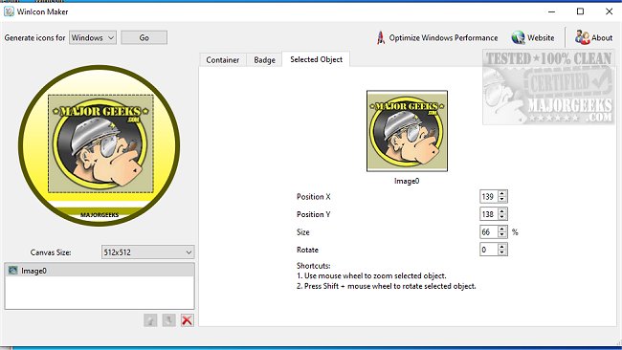Select the Selected Object tab
This screenshot has height=350, width=622.
pos(316,59)
